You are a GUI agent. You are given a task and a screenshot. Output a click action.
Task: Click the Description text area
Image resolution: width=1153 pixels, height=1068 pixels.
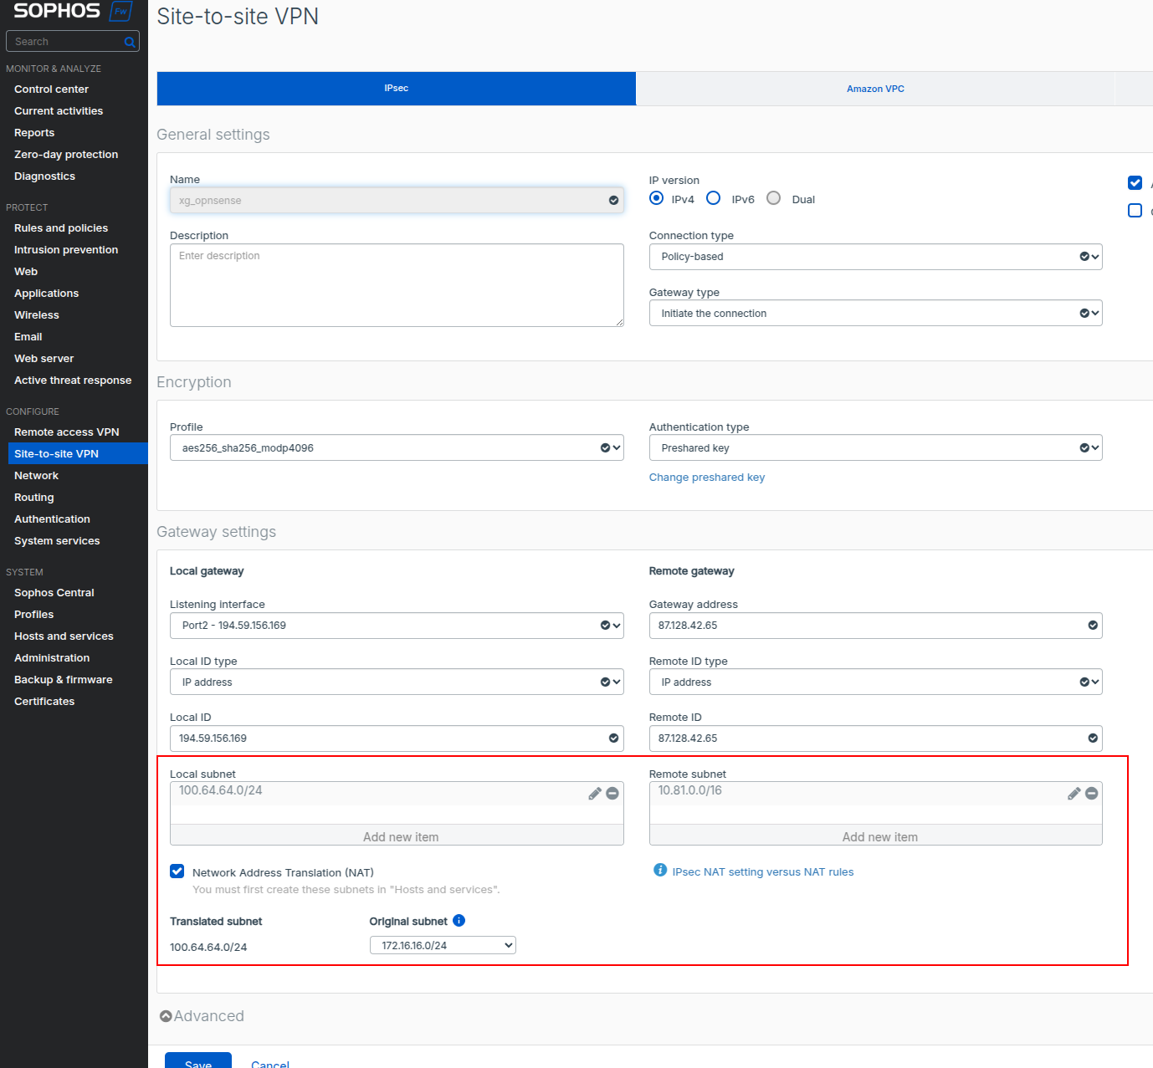397,285
